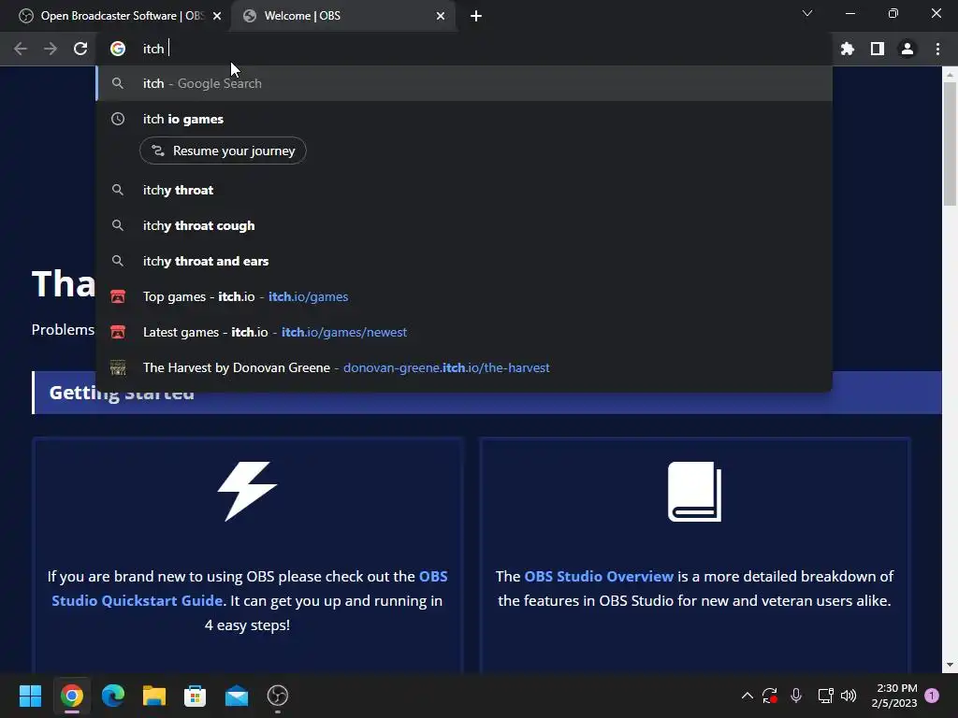Open Microsoft Store from the taskbar
Viewport: 958px width, 718px height.
[x=195, y=696]
